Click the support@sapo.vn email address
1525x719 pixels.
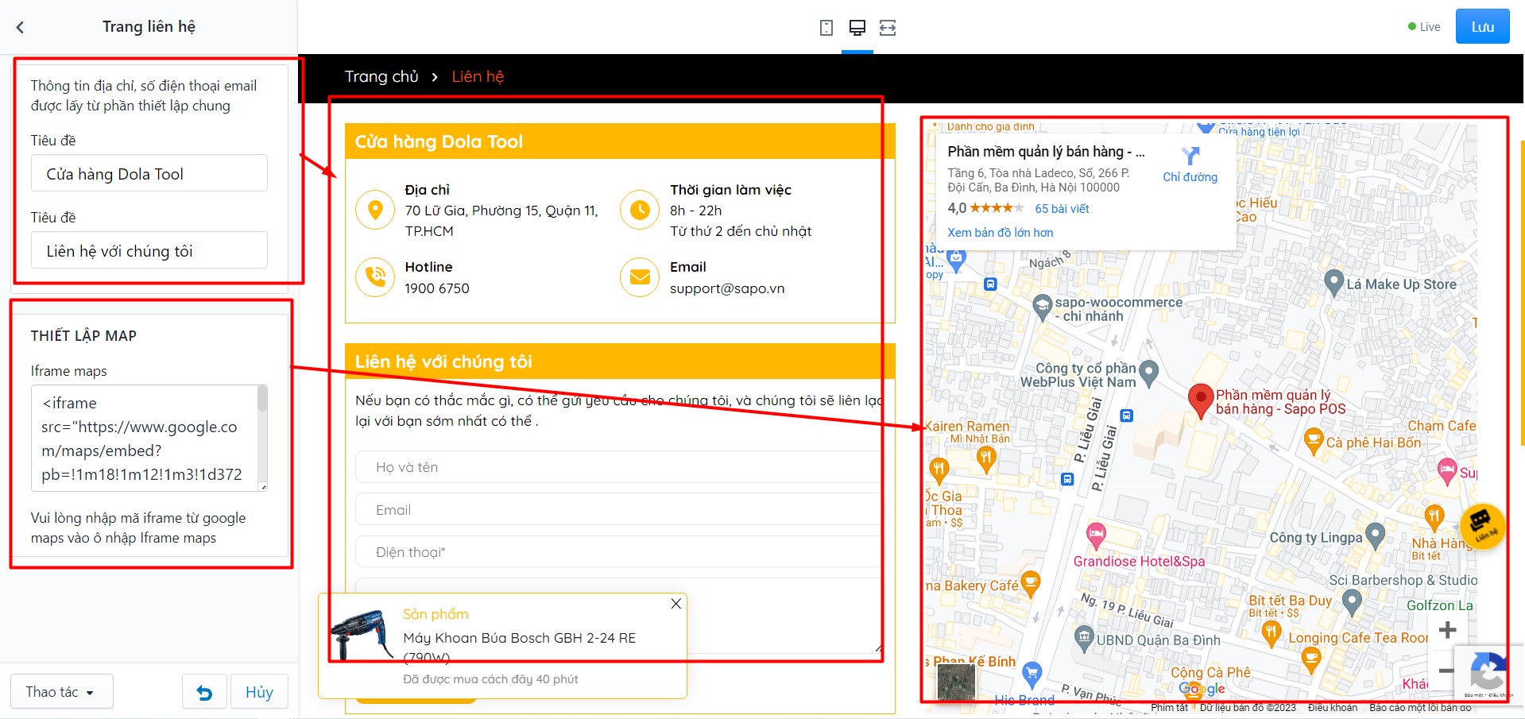click(x=727, y=288)
